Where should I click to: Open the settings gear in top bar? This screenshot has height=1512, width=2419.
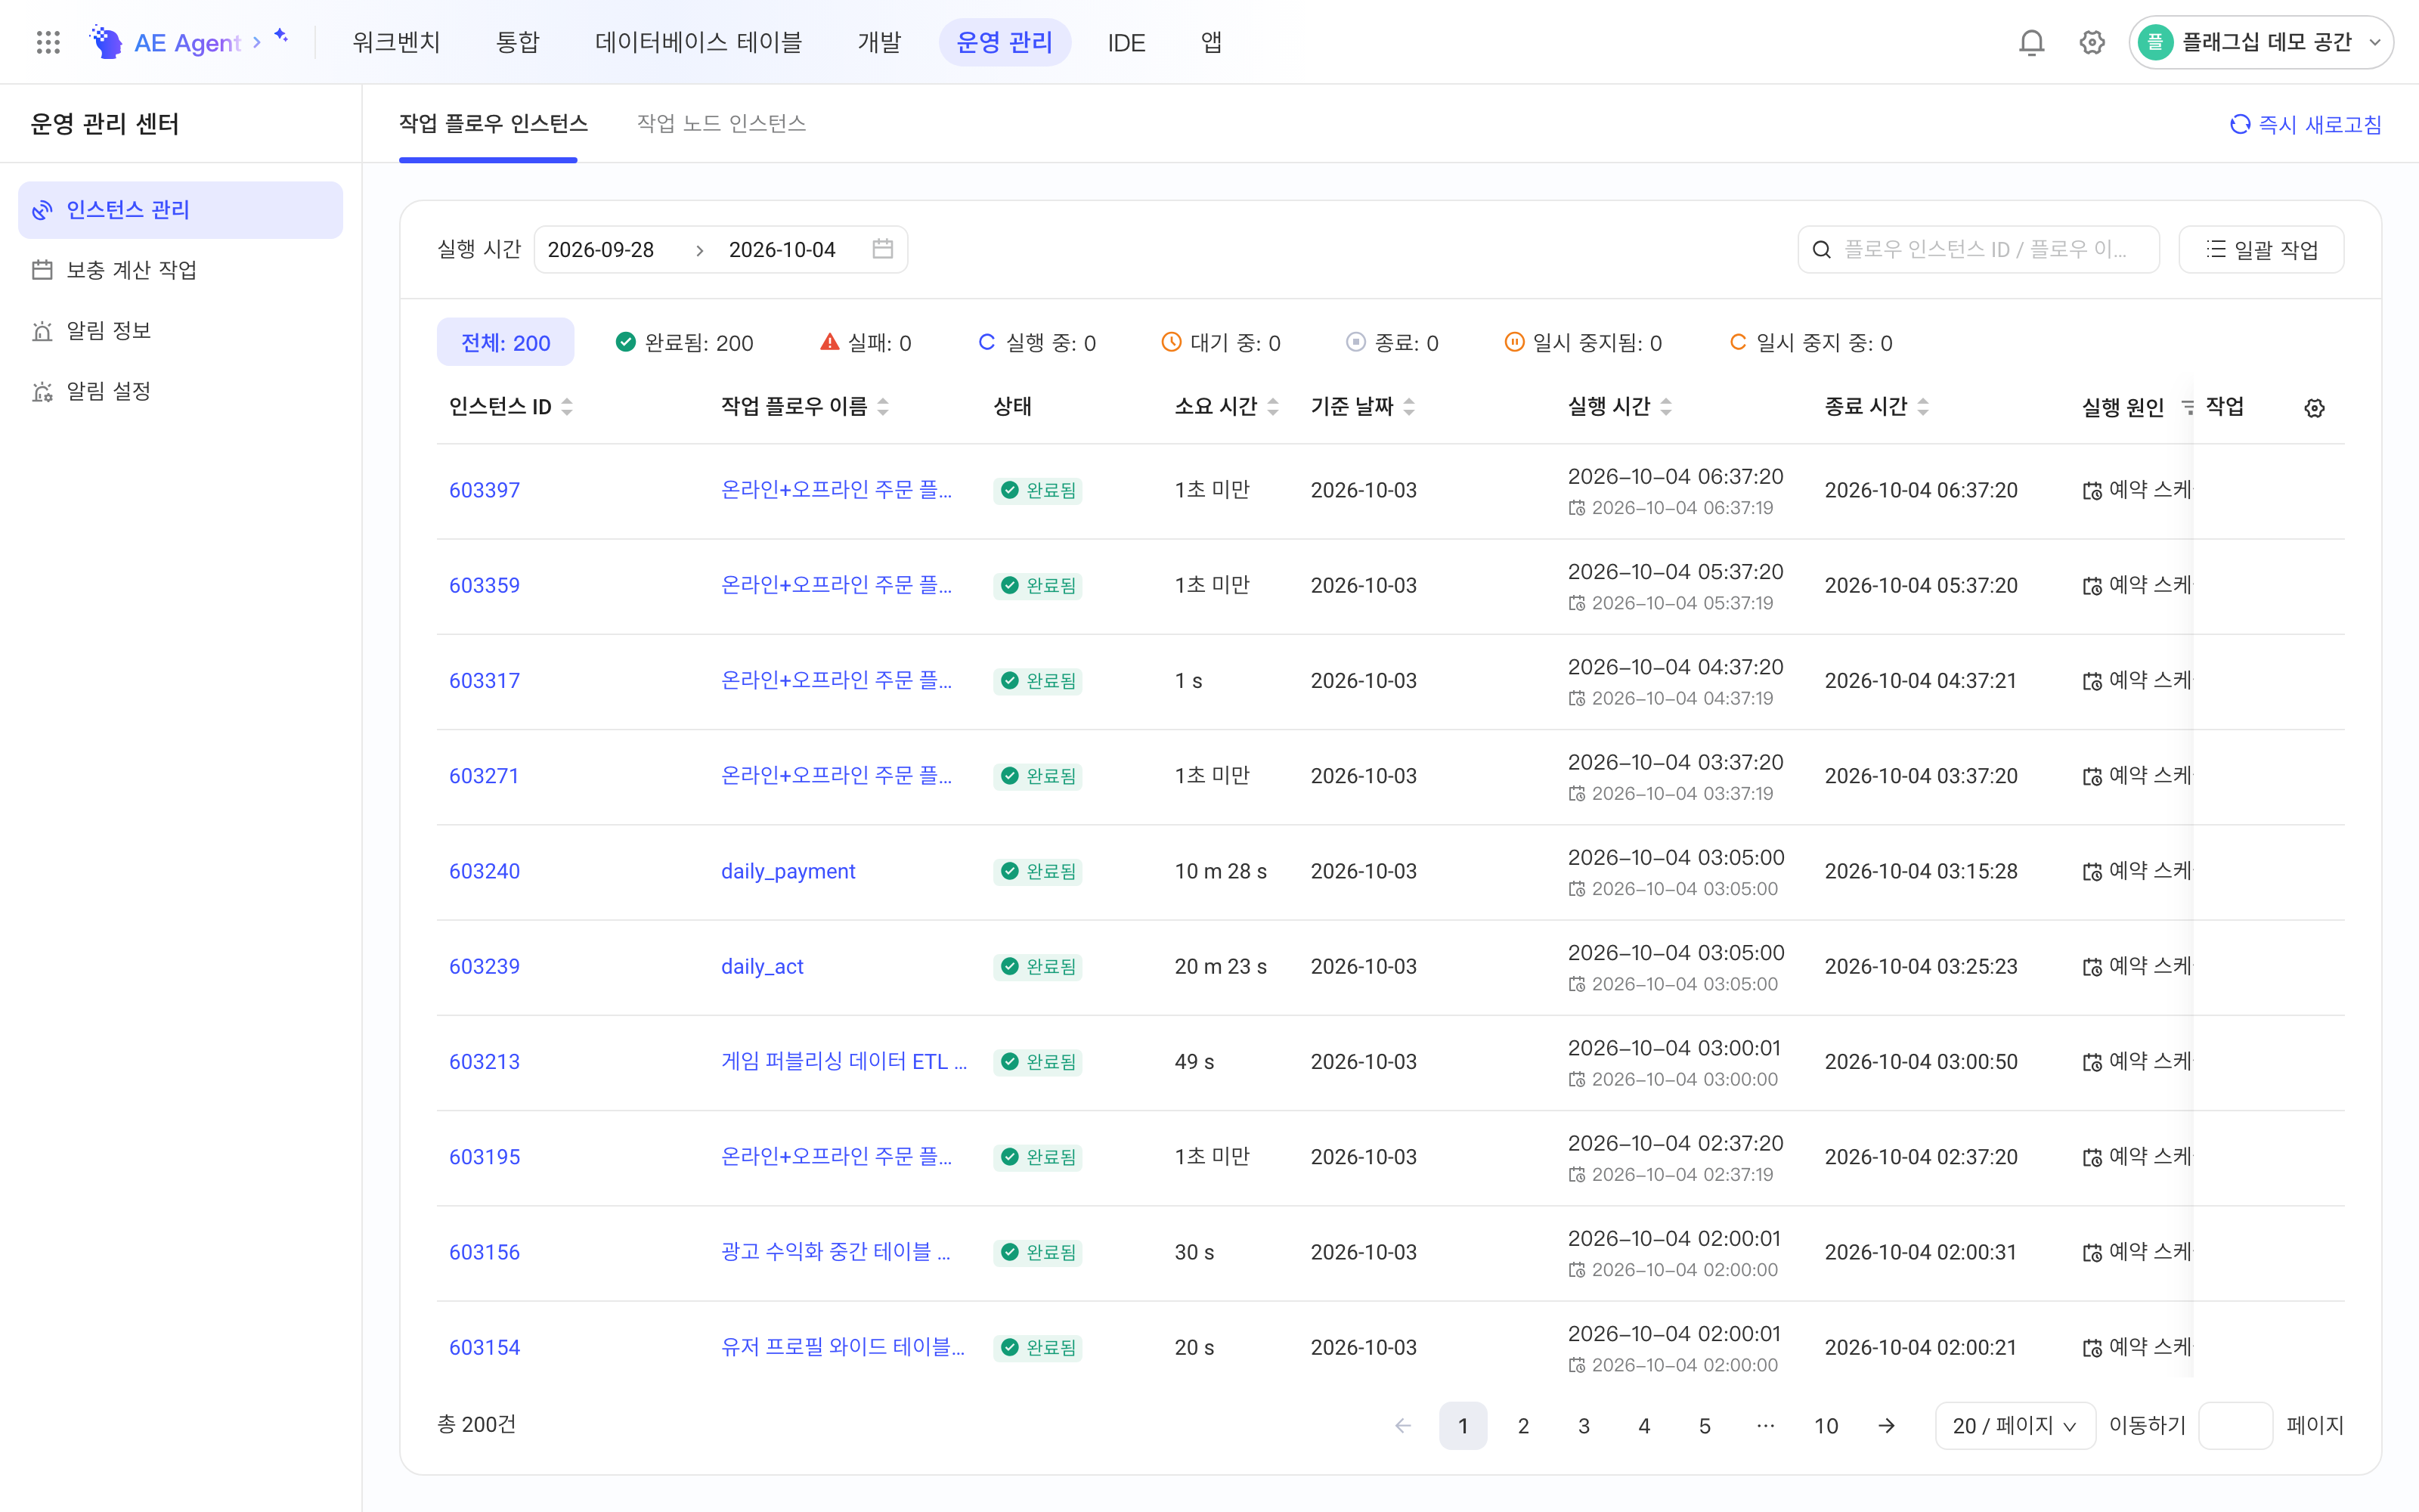[x=2091, y=42]
